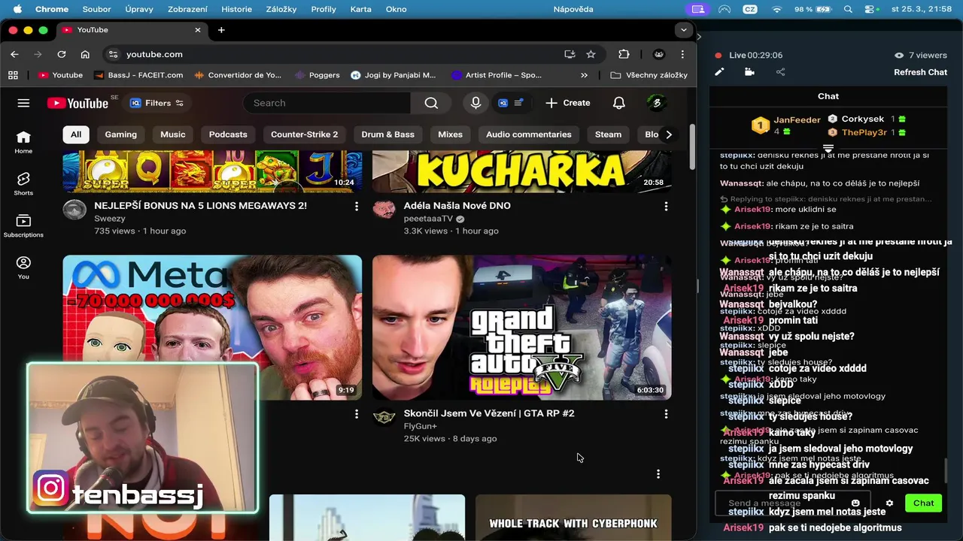This screenshot has height=541, width=963.
Task: Open the Poggers bookmark
Action: [x=317, y=75]
